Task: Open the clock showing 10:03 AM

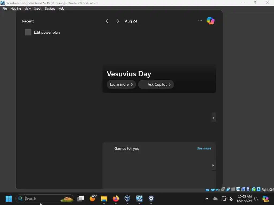Action: click(245, 199)
